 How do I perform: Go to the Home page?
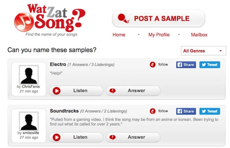119,35
